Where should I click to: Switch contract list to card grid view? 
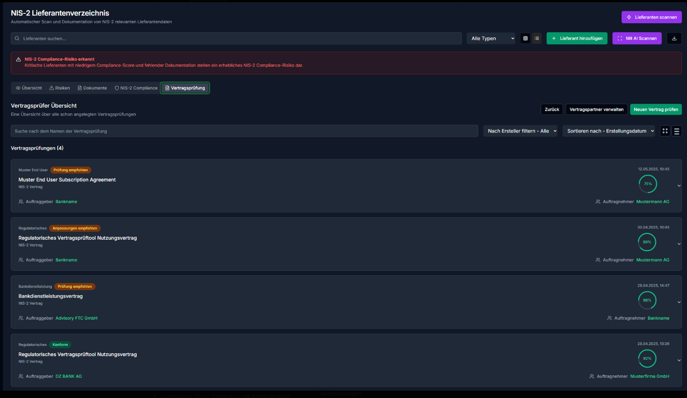(x=665, y=131)
